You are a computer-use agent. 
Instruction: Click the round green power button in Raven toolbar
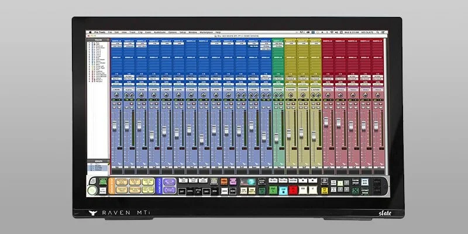pyautogui.click(x=92, y=191)
